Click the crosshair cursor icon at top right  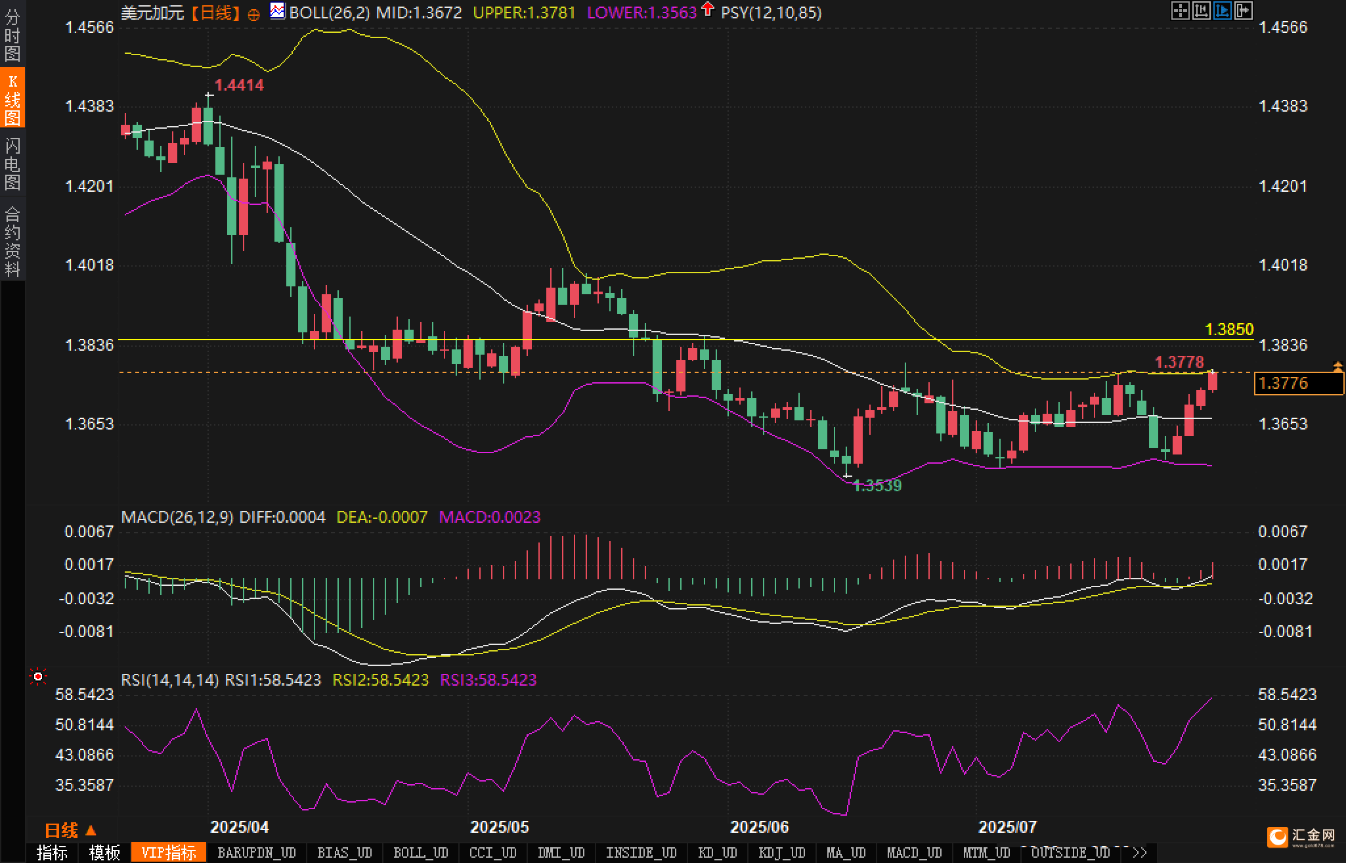click(x=1180, y=11)
